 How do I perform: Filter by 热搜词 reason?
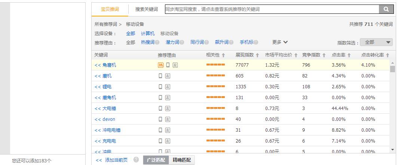click(147, 42)
